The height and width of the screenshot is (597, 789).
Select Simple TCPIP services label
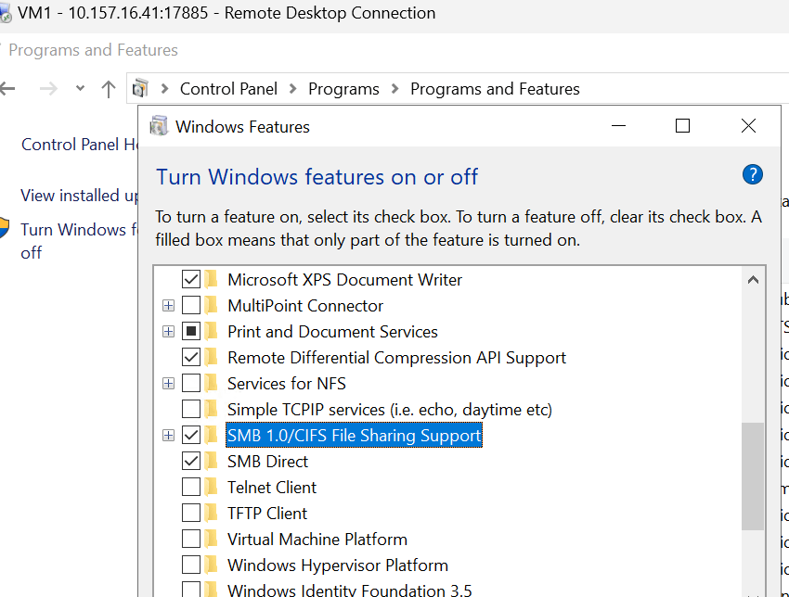pyautogui.click(x=390, y=409)
